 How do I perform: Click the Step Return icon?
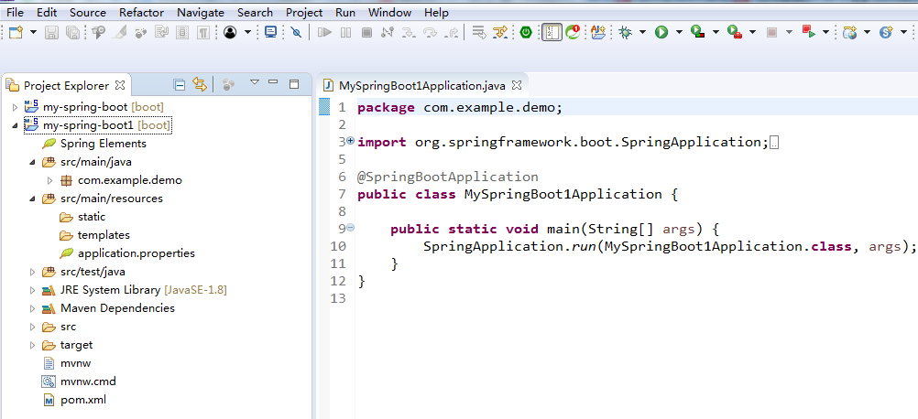(x=451, y=33)
